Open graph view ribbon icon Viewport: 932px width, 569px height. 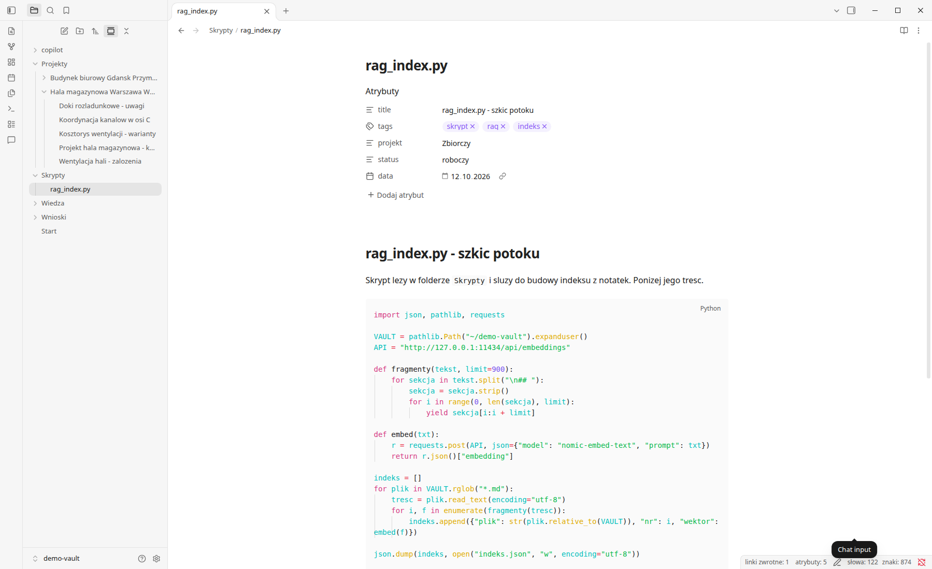(x=11, y=47)
